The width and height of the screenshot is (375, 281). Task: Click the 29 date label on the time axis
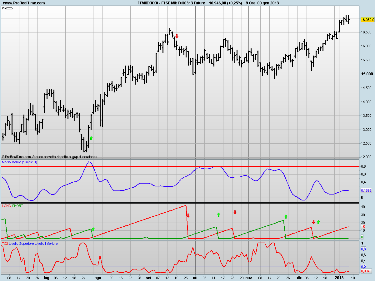[241, 278]
